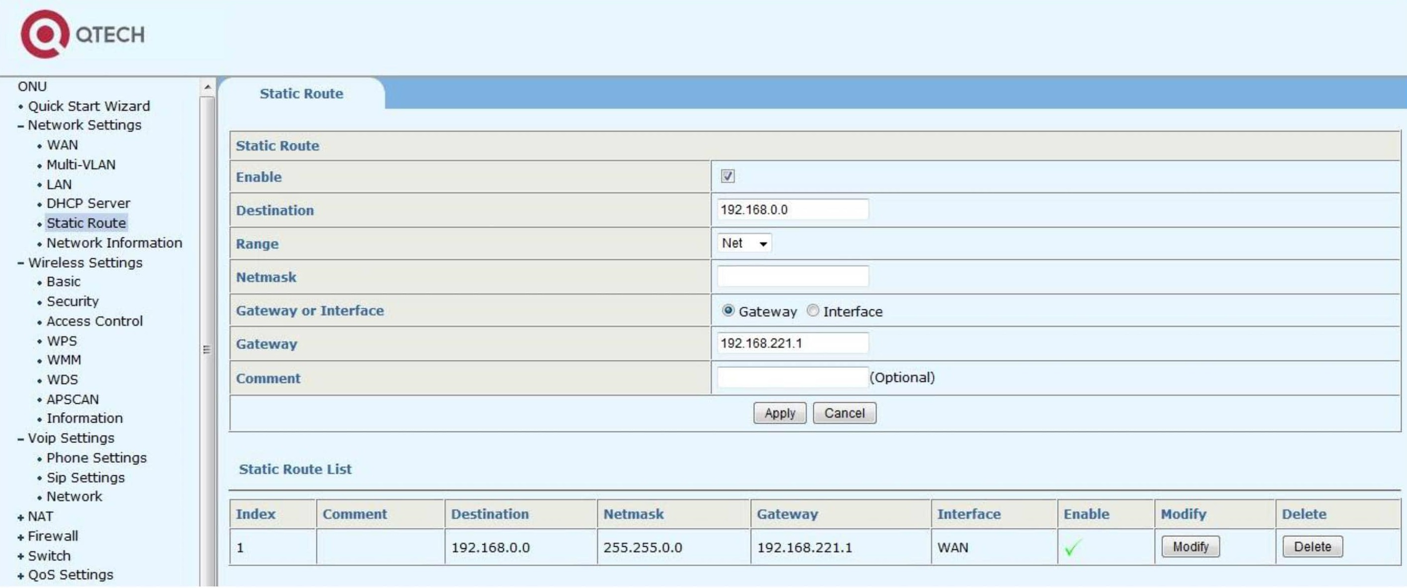Click the green Enable checkmark in route row 1
This screenshot has height=588, width=1407.
[1073, 547]
